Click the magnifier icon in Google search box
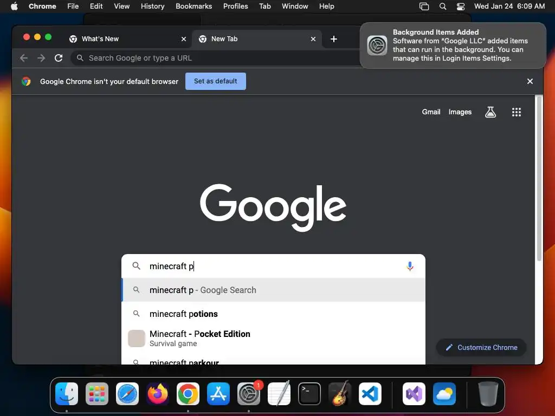 [136, 265]
